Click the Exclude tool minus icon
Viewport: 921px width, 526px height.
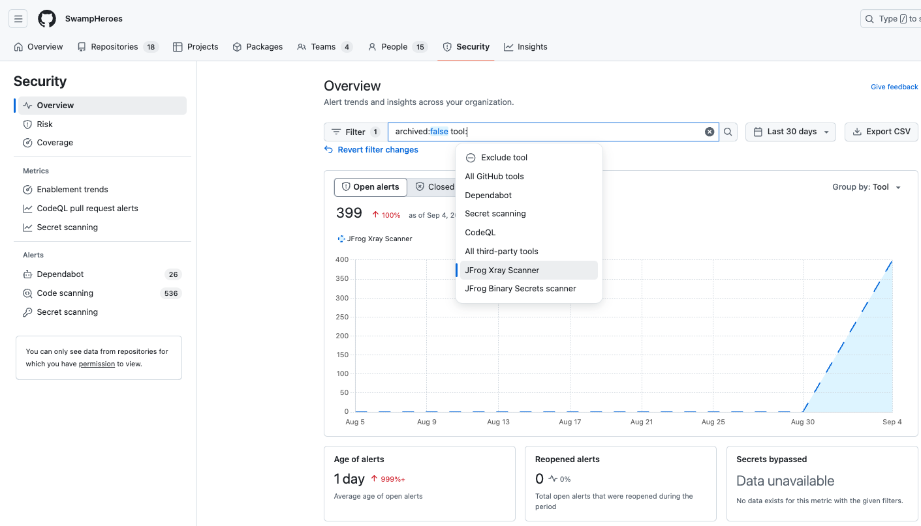[x=470, y=158]
